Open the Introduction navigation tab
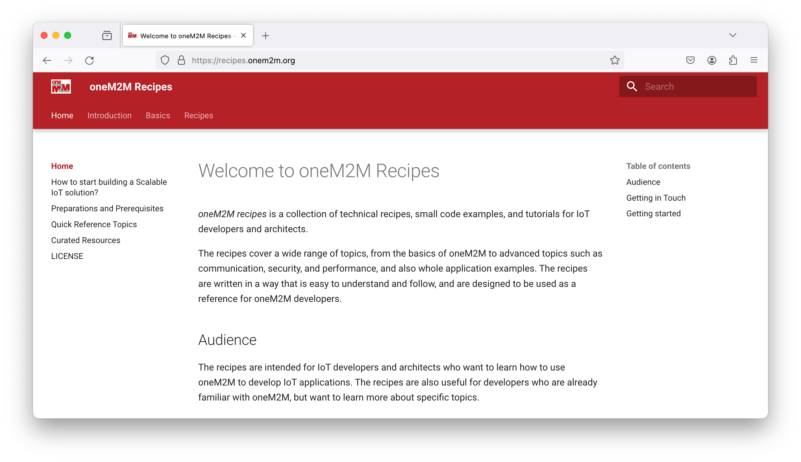 [109, 115]
